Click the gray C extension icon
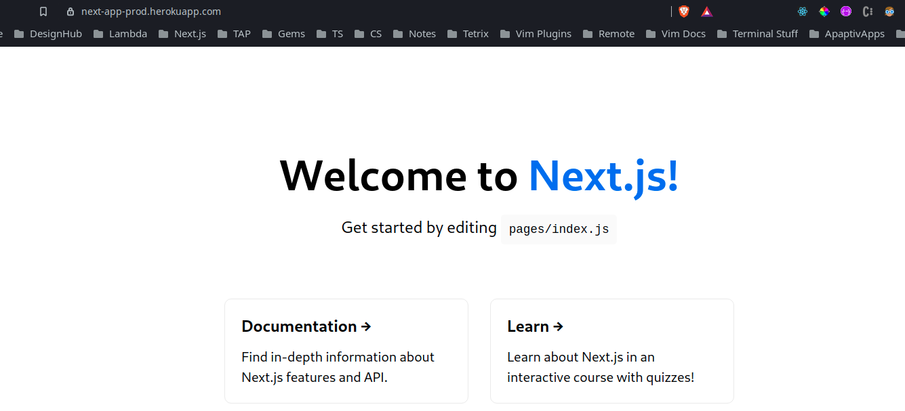Image resolution: width=905 pixels, height=411 pixels. coord(868,12)
